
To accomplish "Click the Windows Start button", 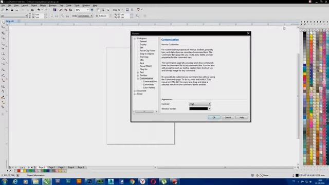I will pyautogui.click(x=5, y=181).
